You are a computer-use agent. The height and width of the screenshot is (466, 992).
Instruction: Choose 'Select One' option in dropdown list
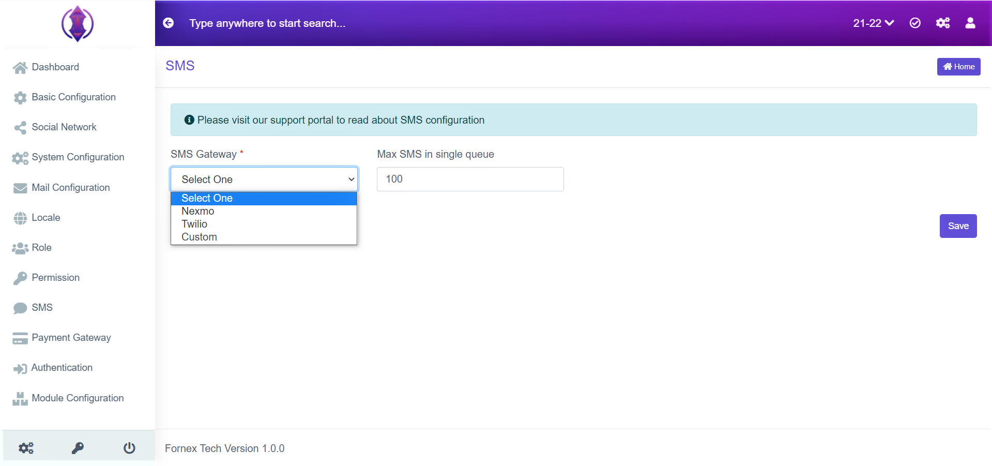(264, 198)
